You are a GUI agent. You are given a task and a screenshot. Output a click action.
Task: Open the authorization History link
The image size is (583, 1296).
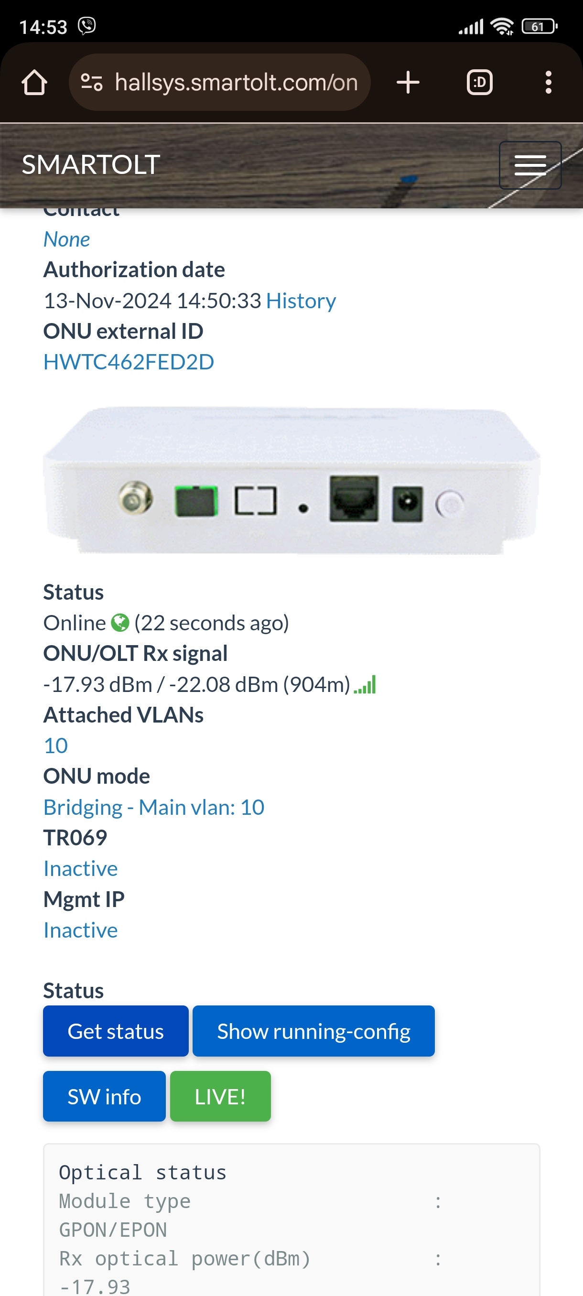pos(301,301)
